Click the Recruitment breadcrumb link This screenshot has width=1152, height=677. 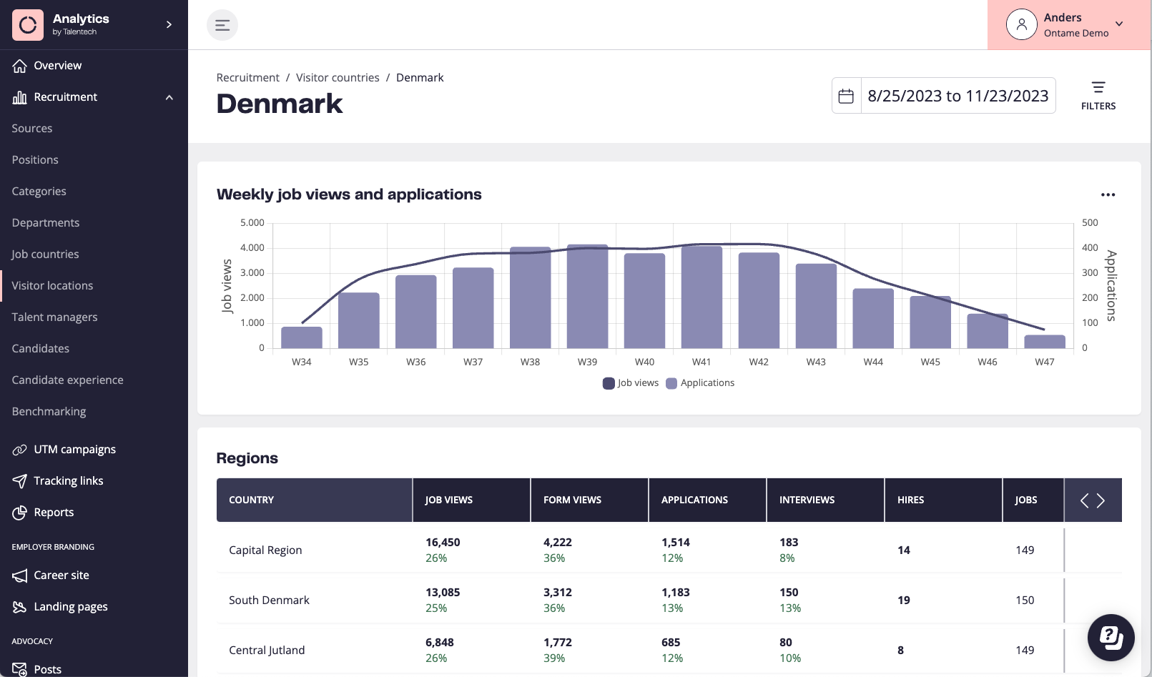[x=247, y=77]
